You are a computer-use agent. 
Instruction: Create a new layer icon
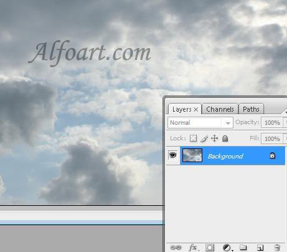click(x=260, y=248)
